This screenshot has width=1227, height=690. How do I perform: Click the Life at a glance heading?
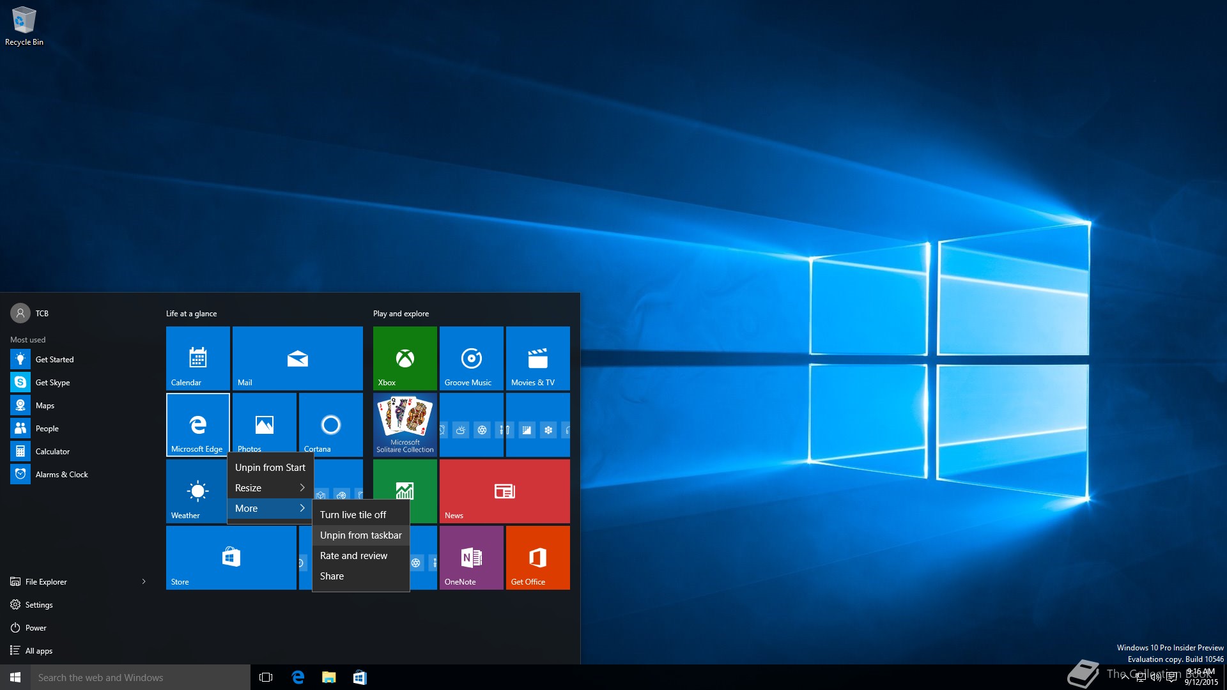(191, 314)
